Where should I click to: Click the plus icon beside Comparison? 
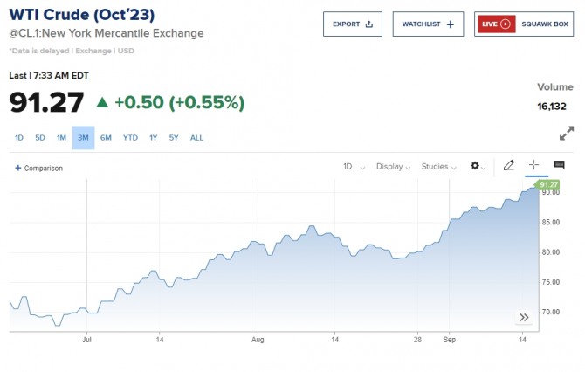[x=18, y=168]
